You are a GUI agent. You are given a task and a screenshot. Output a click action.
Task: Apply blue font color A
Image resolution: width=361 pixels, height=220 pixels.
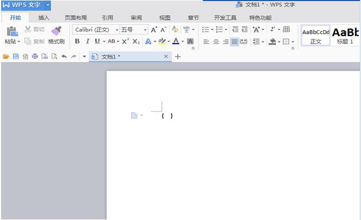pos(176,42)
